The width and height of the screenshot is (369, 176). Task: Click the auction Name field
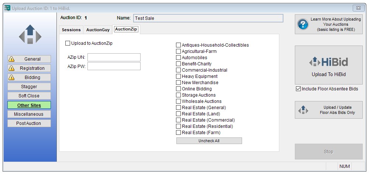(208, 18)
